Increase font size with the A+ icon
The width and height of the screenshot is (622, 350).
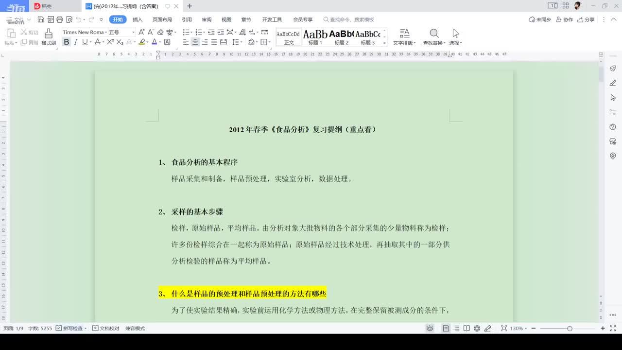pyautogui.click(x=141, y=32)
